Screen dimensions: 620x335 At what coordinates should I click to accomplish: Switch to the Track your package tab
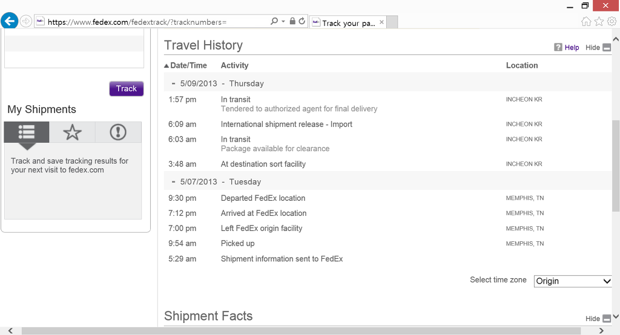click(345, 23)
